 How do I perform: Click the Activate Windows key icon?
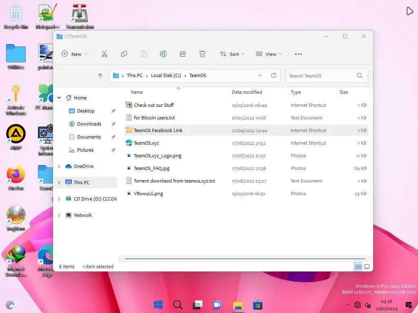click(x=16, y=100)
